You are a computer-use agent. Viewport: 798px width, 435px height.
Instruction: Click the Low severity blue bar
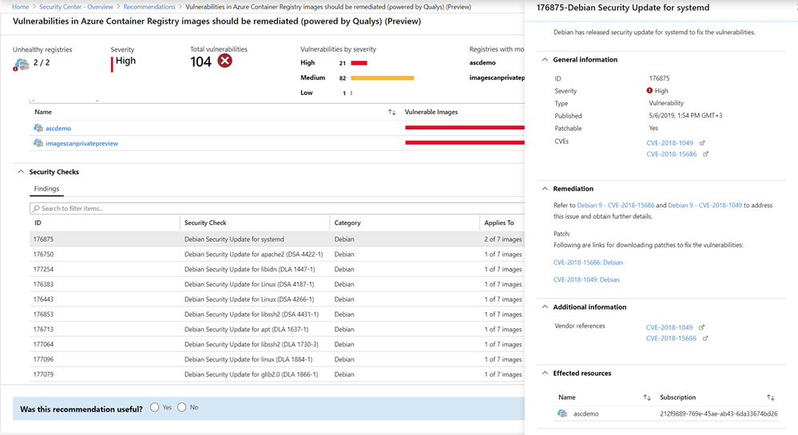351,93
